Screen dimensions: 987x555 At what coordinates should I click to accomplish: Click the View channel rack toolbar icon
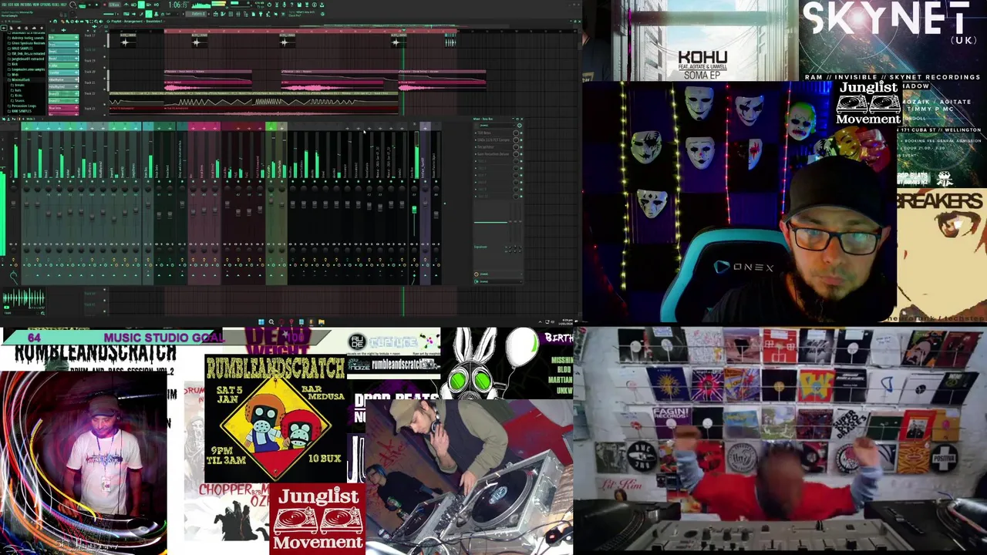pyautogui.click(x=231, y=14)
